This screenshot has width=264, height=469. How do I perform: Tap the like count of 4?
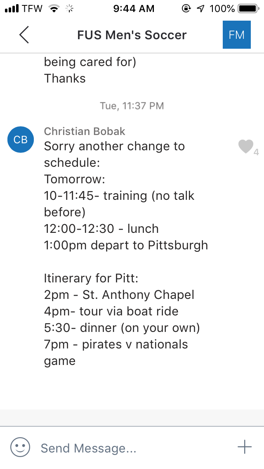tap(256, 152)
